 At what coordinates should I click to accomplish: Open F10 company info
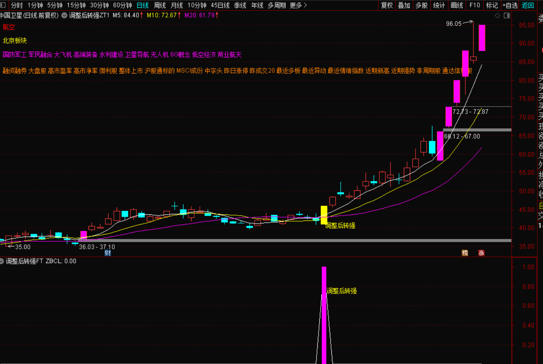coord(475,5)
